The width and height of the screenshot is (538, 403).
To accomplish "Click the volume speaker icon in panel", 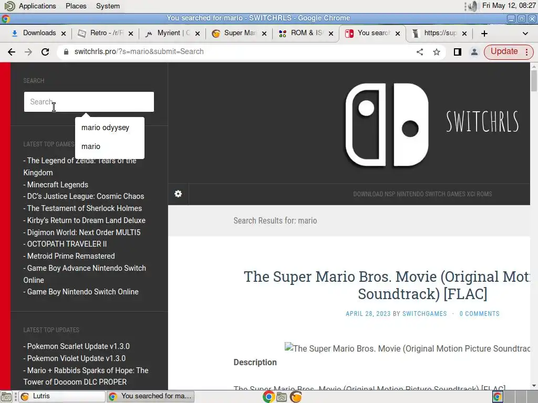I will [473, 6].
